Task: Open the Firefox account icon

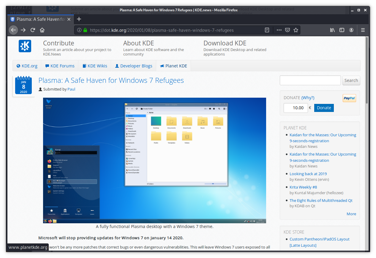Action: [x=351, y=30]
